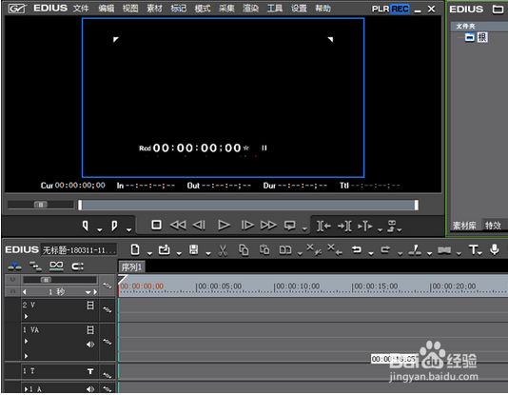Screen dimensions: 508x395
Task: Stop playback with the square button
Action: (x=156, y=225)
